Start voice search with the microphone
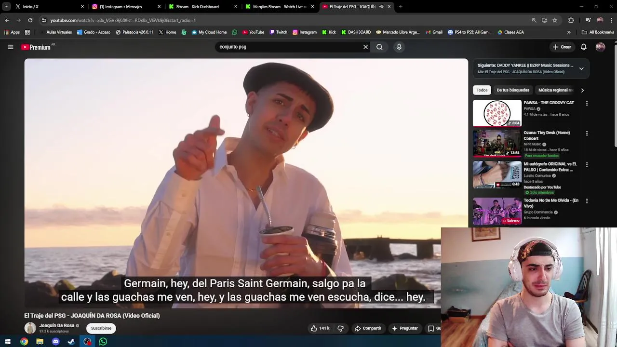Screen dimensions: 617x347 (x=399, y=47)
